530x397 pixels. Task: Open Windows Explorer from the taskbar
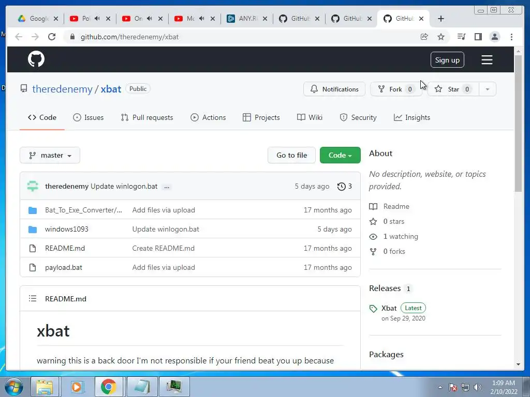point(45,387)
